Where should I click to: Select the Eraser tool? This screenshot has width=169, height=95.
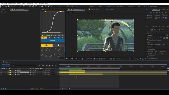click(45, 6)
